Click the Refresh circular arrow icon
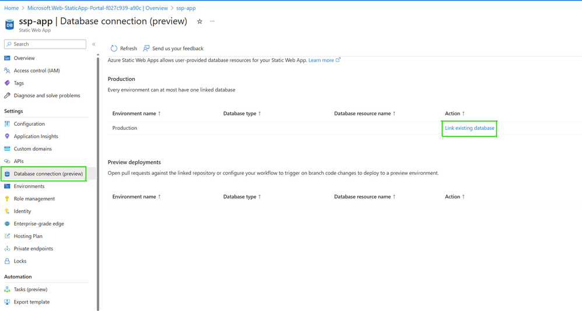The width and height of the screenshot is (582, 311). click(114, 48)
